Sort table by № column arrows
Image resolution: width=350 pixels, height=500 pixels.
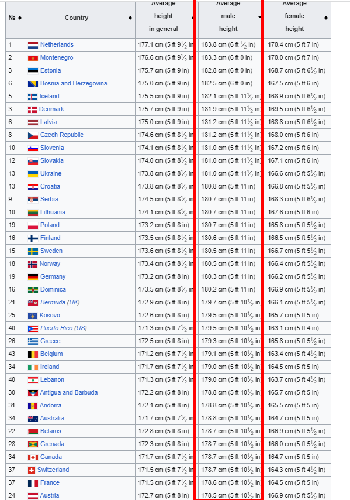[20, 18]
